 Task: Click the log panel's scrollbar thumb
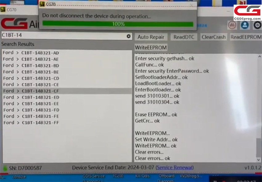click(259, 147)
